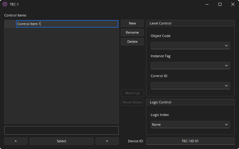Viewport: 239px width, 149px height.
Task: Click the Move Down button
Action: click(x=132, y=102)
